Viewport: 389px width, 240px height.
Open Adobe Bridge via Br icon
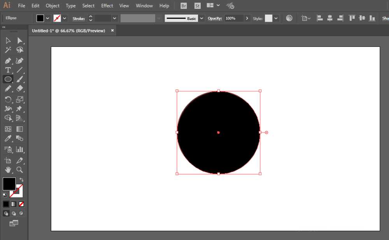tap(184, 6)
